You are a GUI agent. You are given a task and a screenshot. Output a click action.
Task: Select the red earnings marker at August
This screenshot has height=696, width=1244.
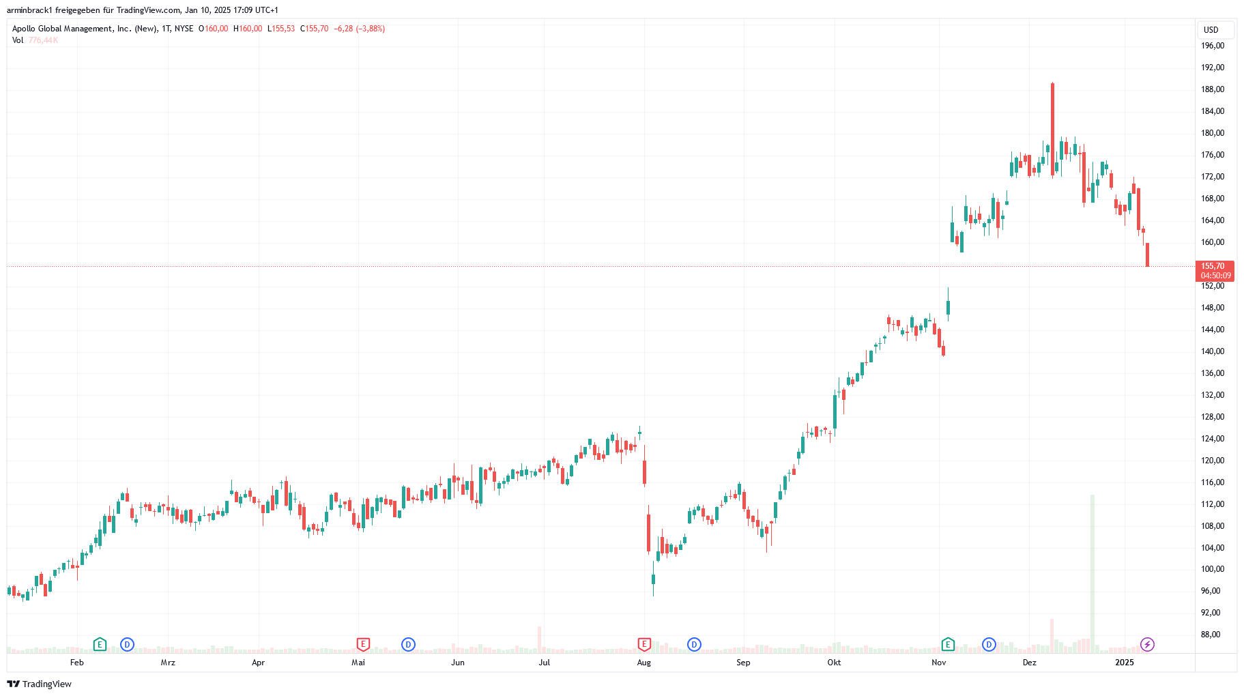coord(643,644)
